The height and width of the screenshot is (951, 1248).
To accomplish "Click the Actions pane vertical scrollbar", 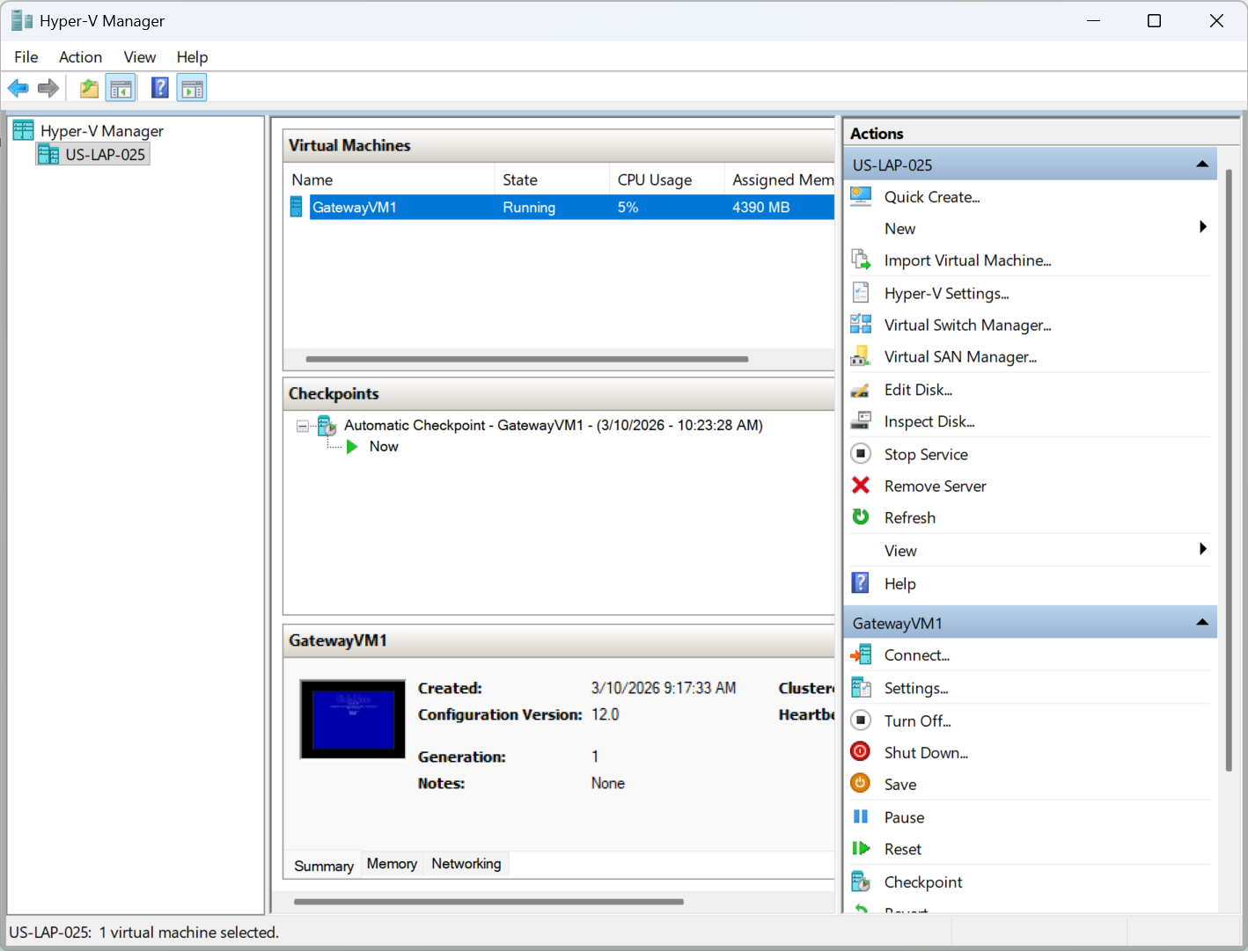I will 1229,471.
